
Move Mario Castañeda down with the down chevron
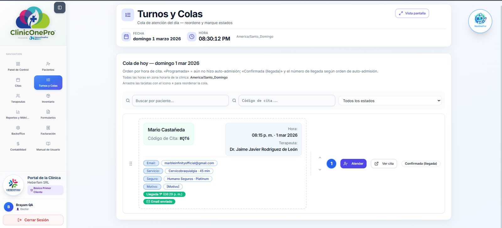click(320, 170)
